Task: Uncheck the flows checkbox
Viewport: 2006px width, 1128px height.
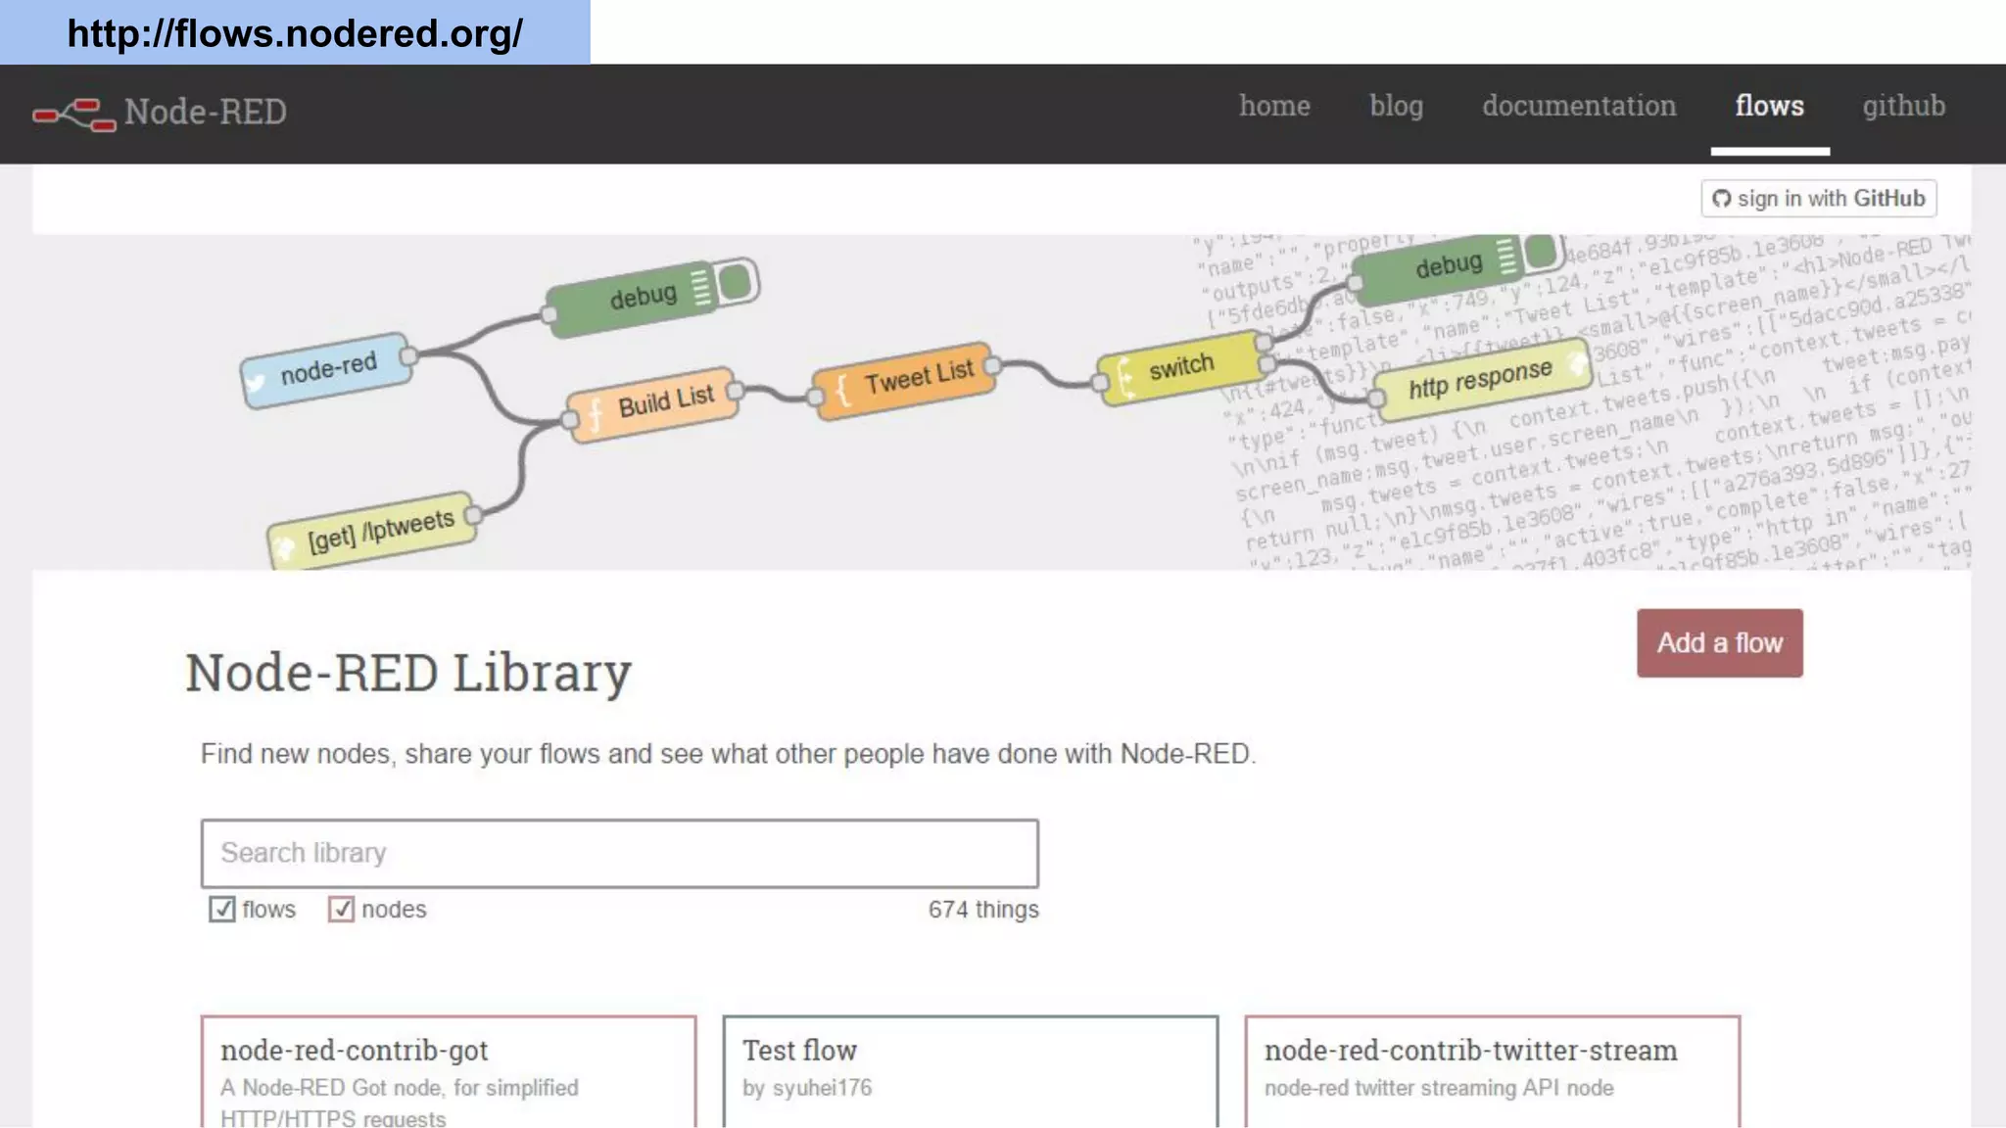Action: (x=222, y=909)
